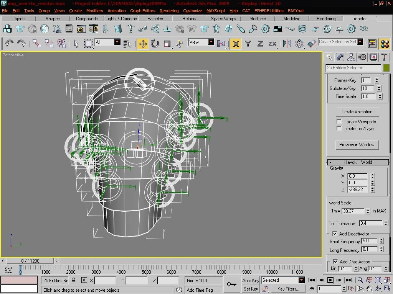Switch to Lights & Cameras toolbar tab

(x=121, y=19)
